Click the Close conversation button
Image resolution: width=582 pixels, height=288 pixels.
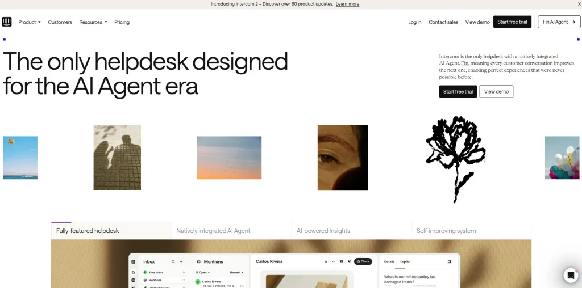click(363, 261)
